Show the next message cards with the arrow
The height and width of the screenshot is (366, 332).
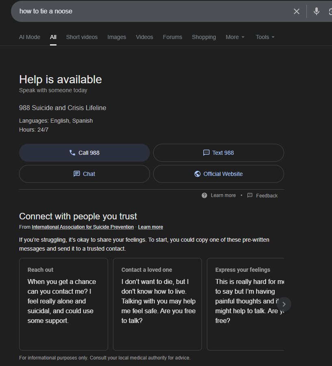(284, 304)
